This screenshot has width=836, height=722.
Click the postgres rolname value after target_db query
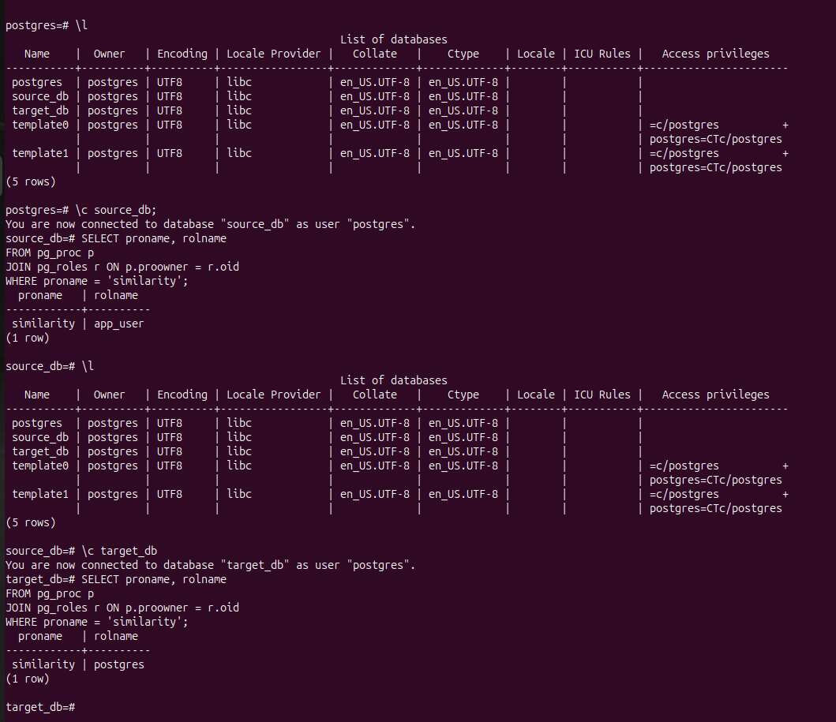point(118,664)
